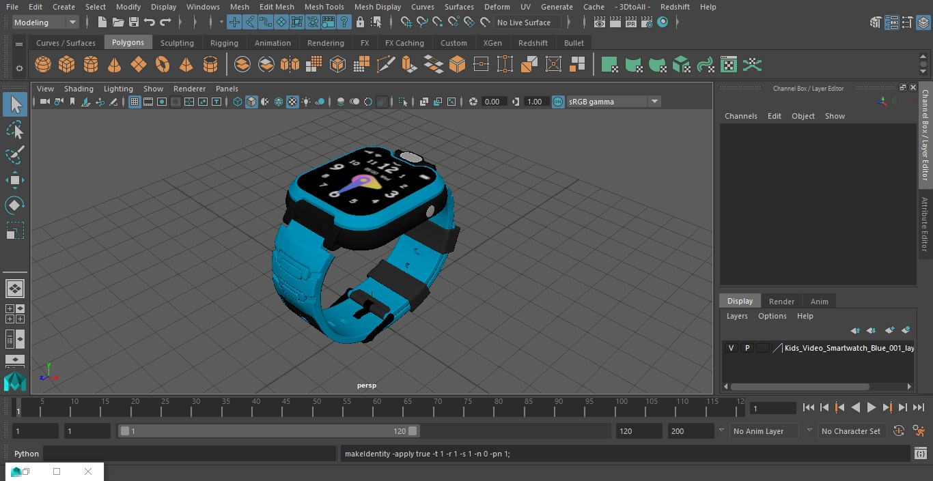
Task: Click the Multi-Cut knife shelf icon
Action: [386, 65]
